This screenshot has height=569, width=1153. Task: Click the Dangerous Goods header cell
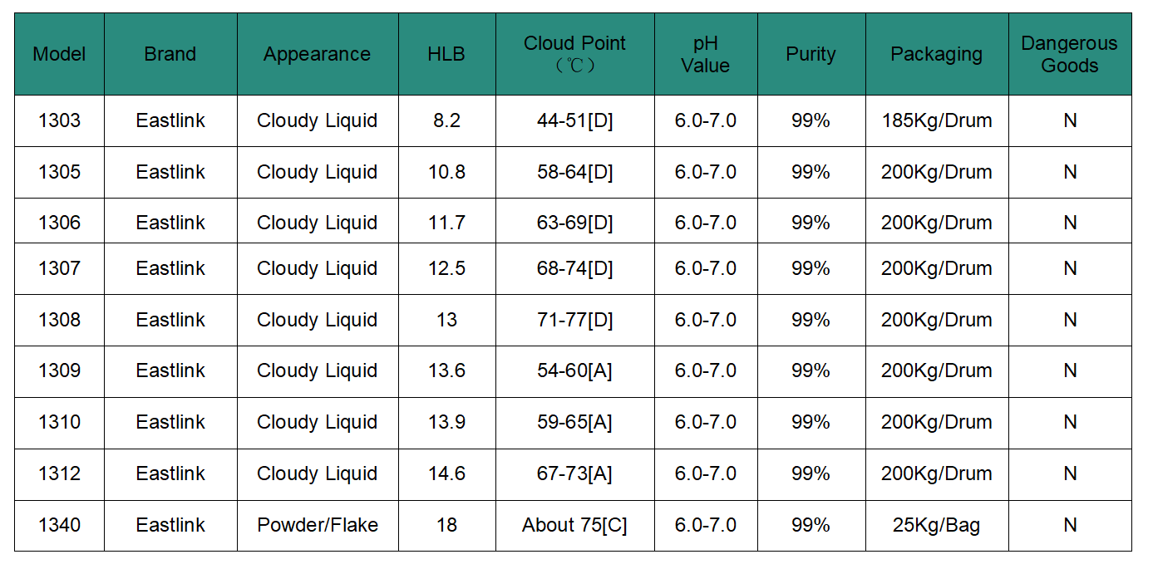tap(1069, 54)
